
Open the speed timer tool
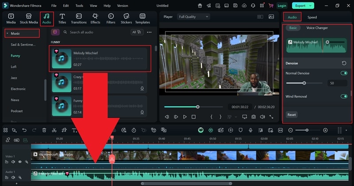click(134, 130)
